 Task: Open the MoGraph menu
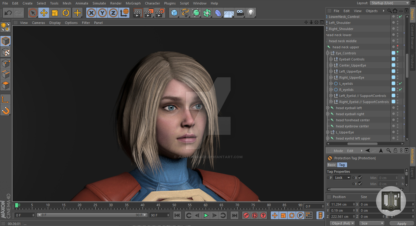(x=133, y=3)
